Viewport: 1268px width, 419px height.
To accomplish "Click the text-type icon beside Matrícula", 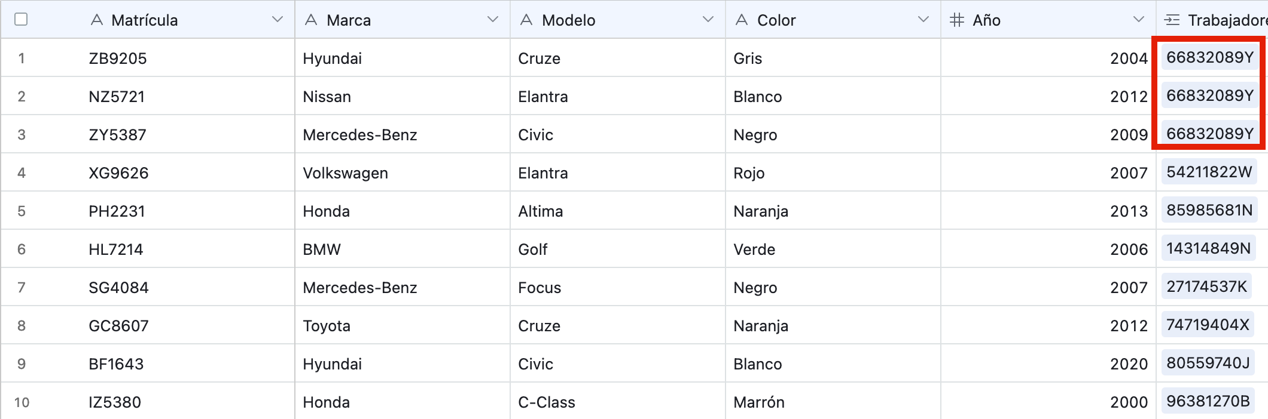I will click(x=97, y=20).
